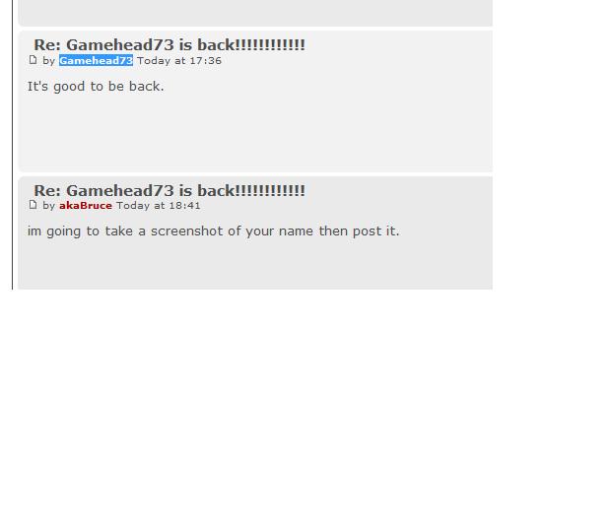Click the word Gamehead73 in the second reply title

click(120, 191)
